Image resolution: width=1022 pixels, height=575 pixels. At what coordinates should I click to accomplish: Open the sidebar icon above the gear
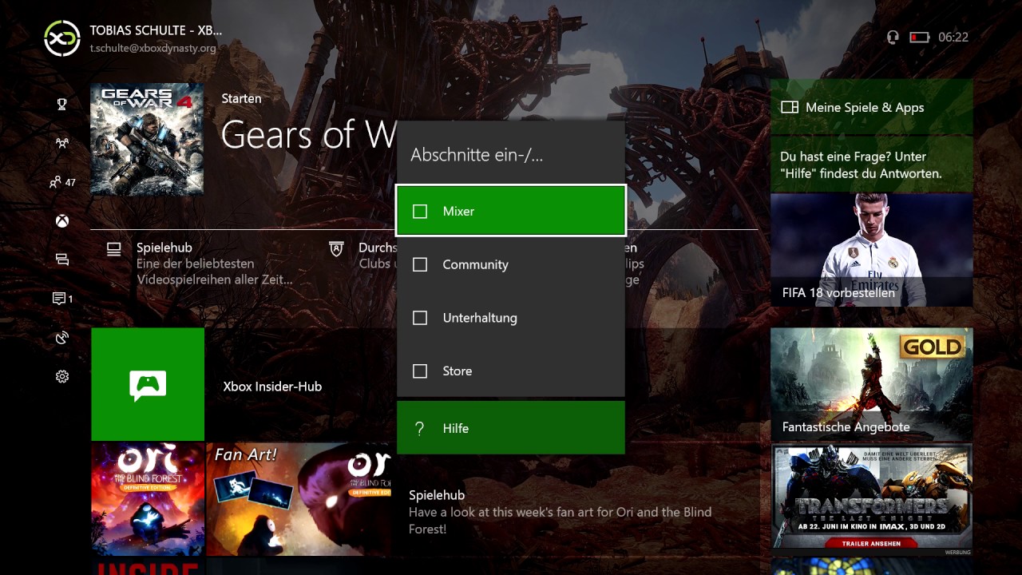click(62, 338)
